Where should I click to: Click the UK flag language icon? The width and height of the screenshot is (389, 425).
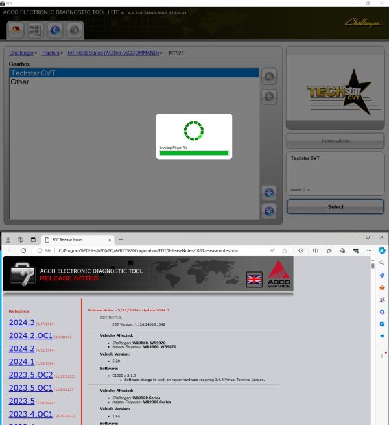(254, 279)
